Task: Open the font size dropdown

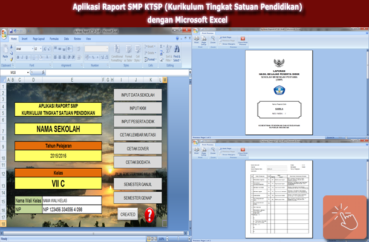Action: [41, 49]
